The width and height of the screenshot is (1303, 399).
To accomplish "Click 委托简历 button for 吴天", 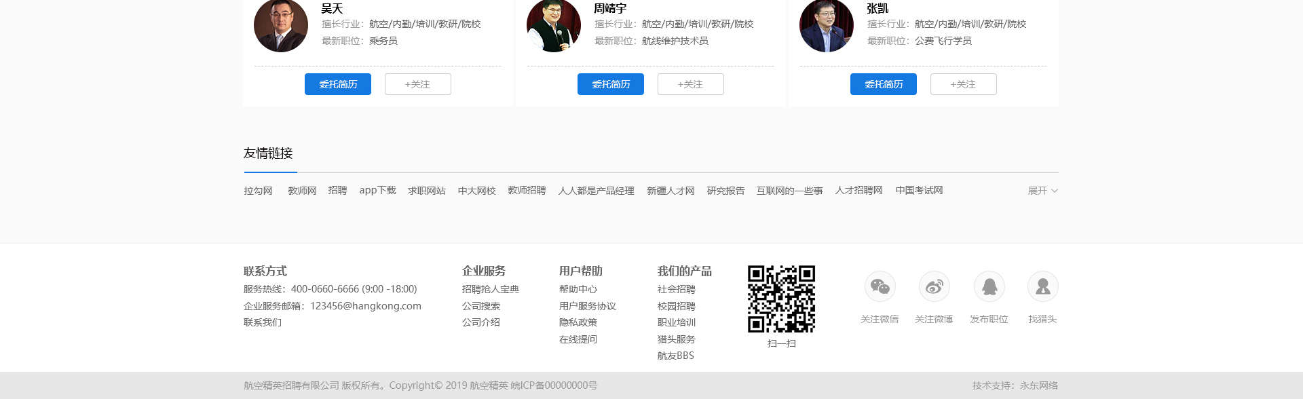I will [338, 84].
